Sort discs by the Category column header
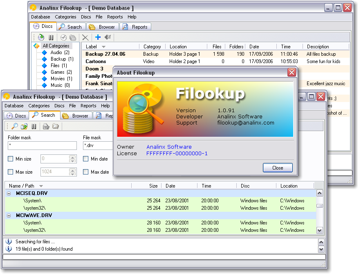 152,47
